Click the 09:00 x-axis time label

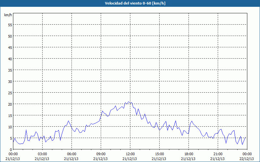point(101,154)
